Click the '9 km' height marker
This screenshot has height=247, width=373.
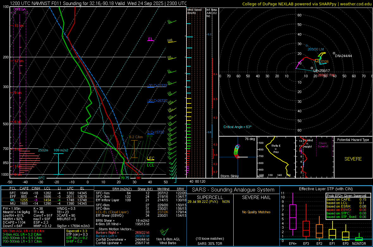coord(18,93)
